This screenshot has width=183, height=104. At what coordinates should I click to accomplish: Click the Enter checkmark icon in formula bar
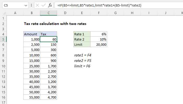(x=44, y=5)
